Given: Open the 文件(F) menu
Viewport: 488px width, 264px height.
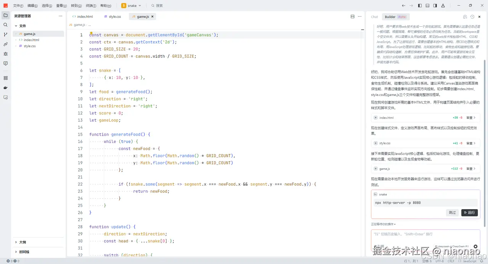Looking at the screenshot, I should pos(18,6).
